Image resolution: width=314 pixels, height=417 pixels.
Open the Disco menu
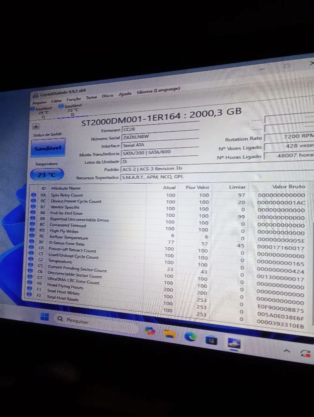click(x=107, y=96)
